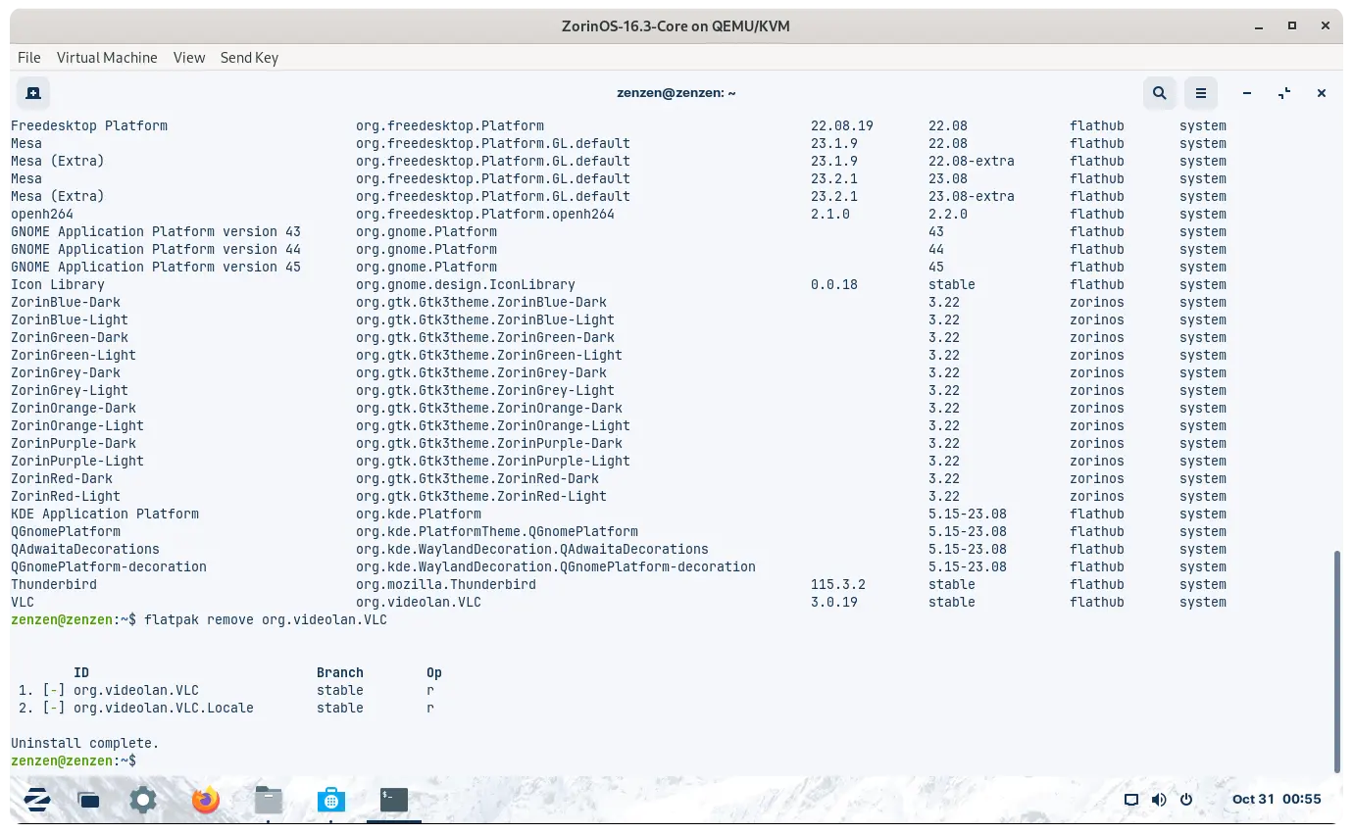
Task: Click org.videolan.VLC.Locale in the removal list
Action: pos(164,709)
